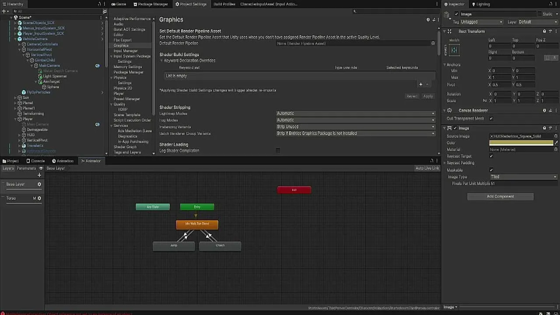
Task: Toggle the Image component enabled checkbox
Action: click(455, 128)
